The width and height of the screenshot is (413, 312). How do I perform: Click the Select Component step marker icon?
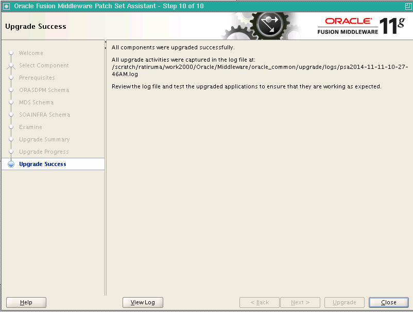[11, 65]
